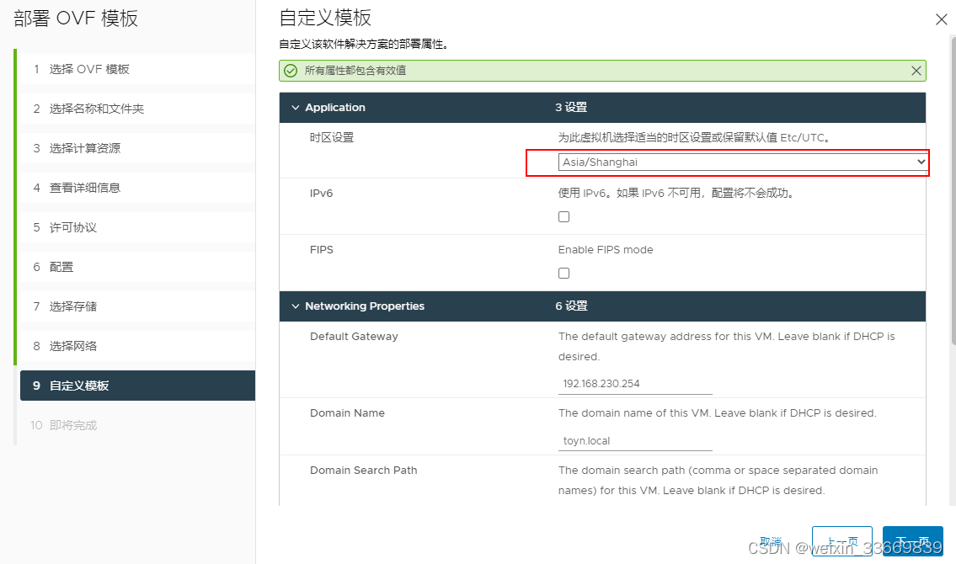
Task: Click the 所有属性都包含有效值 message text
Action: (x=355, y=71)
